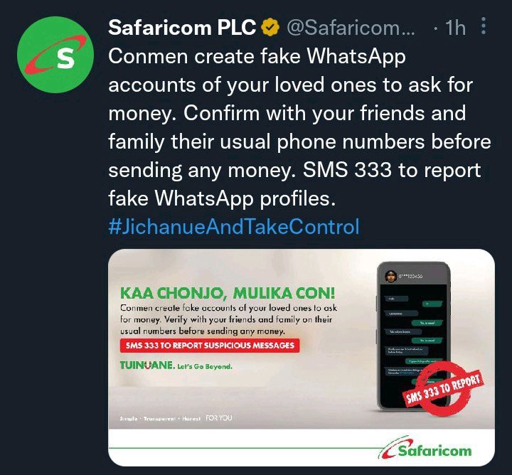Screen dimensions: 512x475
Task: Click the phone mockup in the image
Action: pyautogui.click(x=414, y=336)
